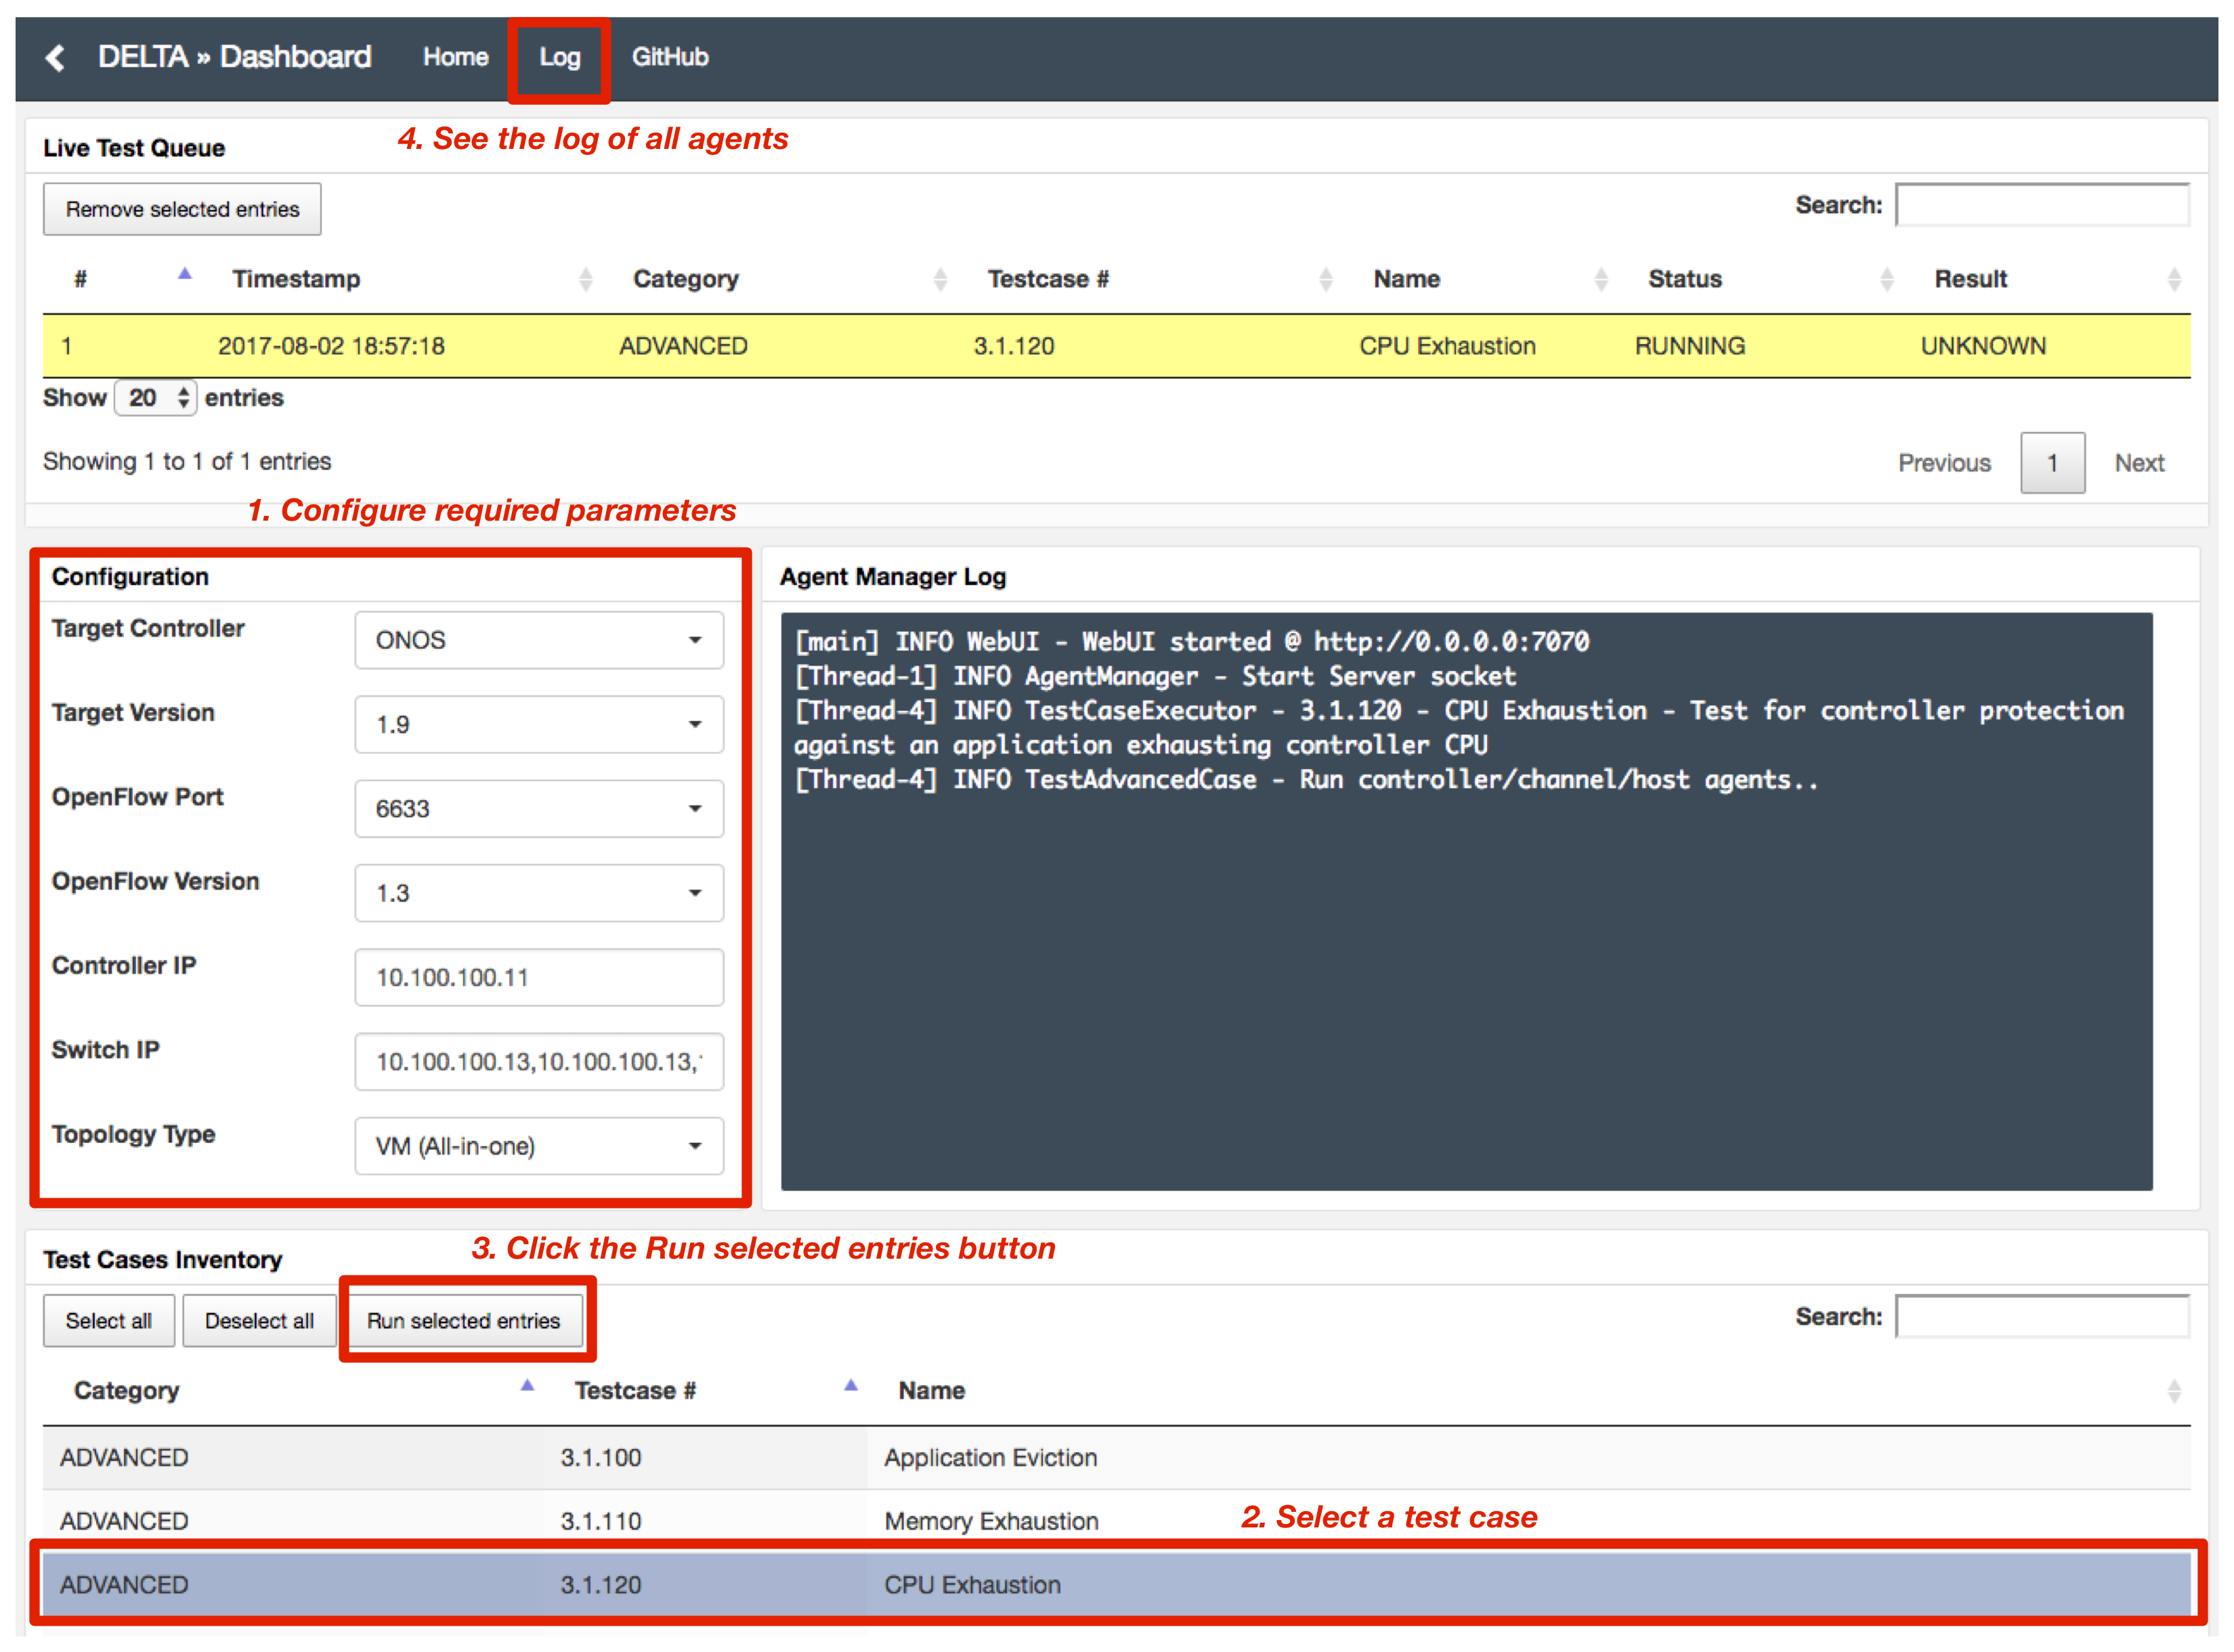
Task: Expand the Target Version 1.9 dropdown
Action: 538,724
